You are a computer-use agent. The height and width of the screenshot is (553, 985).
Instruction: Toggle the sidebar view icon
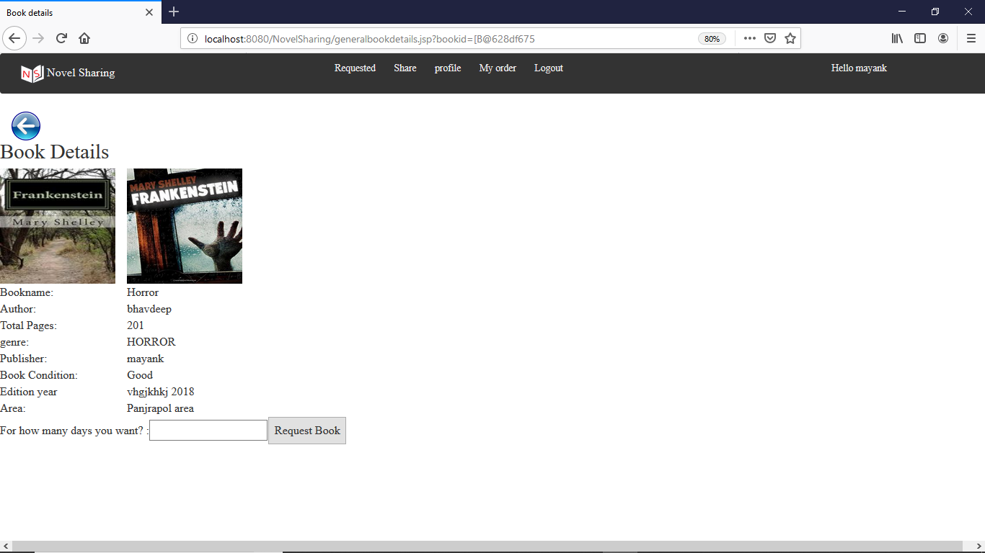920,38
